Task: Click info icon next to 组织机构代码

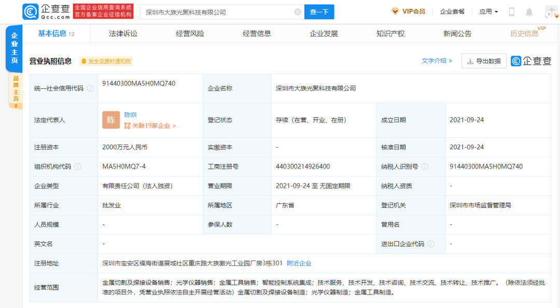Action: [x=78, y=166]
